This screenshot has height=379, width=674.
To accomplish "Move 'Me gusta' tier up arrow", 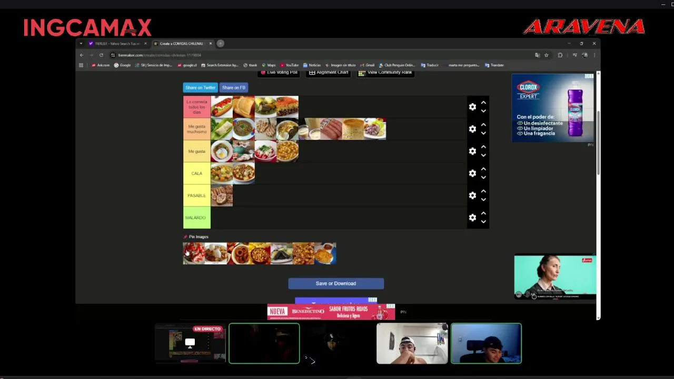I will coord(483,147).
